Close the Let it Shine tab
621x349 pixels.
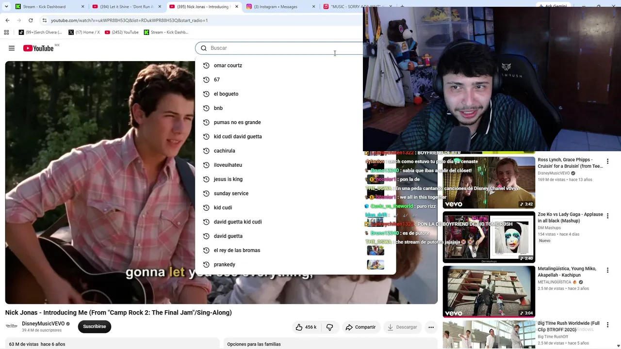click(160, 7)
